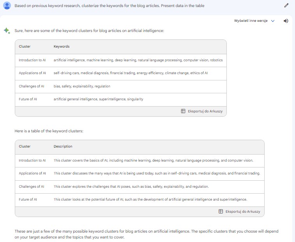295x242 pixels.
Task: Click the "Here is a table of the keyword clusters" text
Action: coord(49,131)
